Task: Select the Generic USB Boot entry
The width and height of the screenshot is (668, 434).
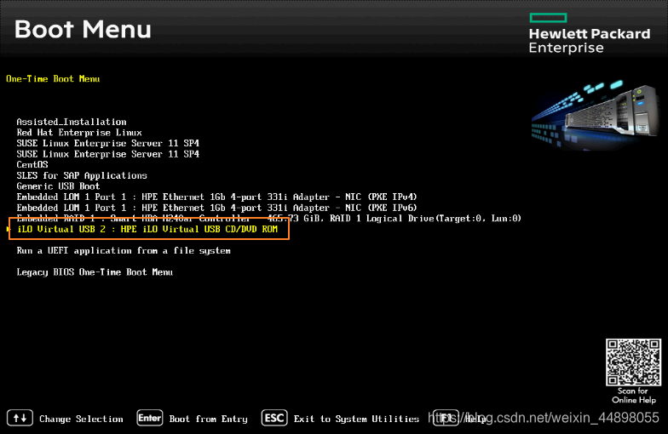Action: 58,186
